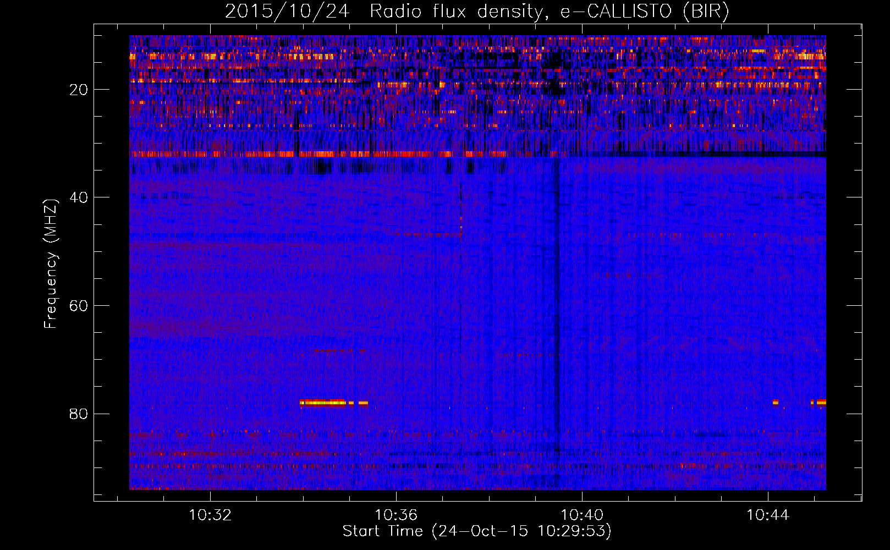Click the "Frequency (MHZ)" y-axis label
The height and width of the screenshot is (550, 890).
pyautogui.click(x=50, y=264)
